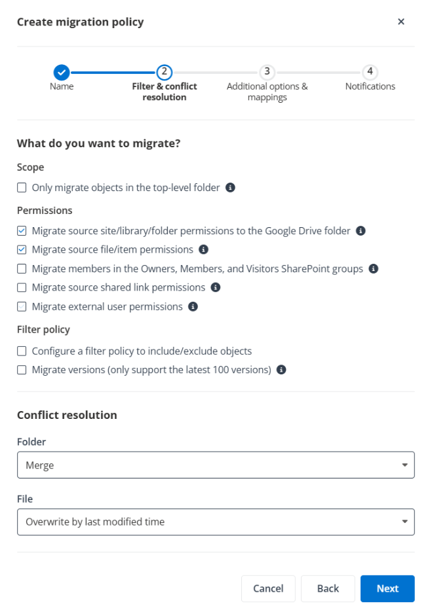Enable configuring a filter policy
This screenshot has width=432, height=612.
(x=21, y=351)
